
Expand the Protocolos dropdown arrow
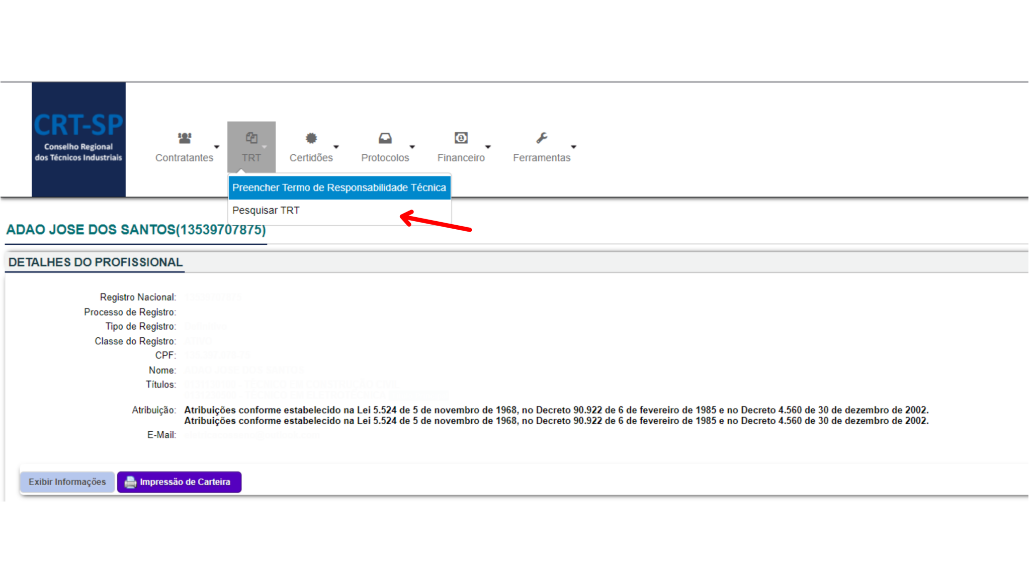[x=412, y=147]
